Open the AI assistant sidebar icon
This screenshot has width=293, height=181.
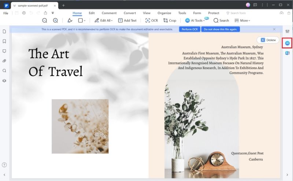pyautogui.click(x=288, y=43)
